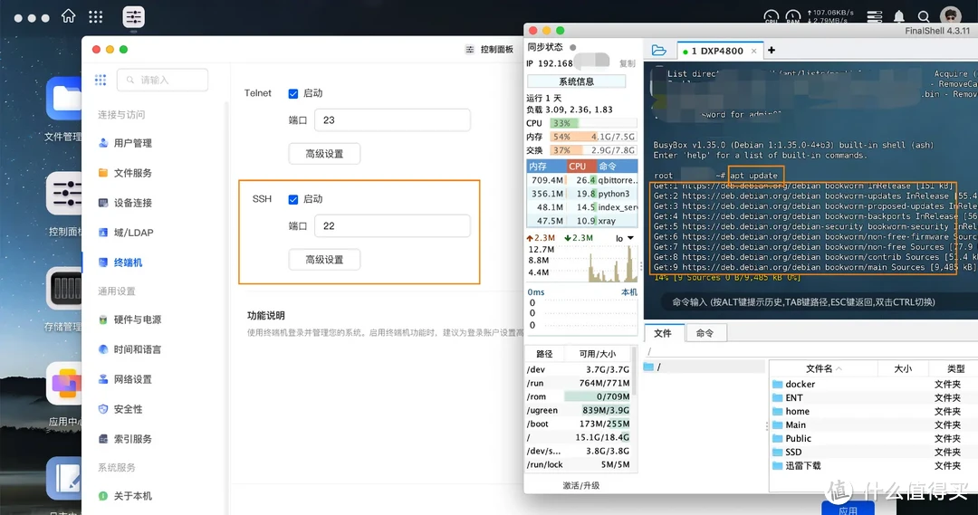
Task: Select 内存 column header in process list
Action: 546,167
